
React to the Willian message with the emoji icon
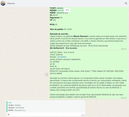[x=46, y=75]
